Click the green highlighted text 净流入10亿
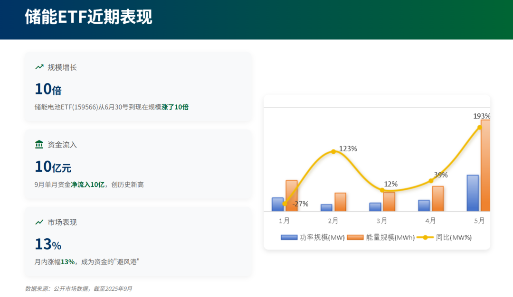513x297 pixels. click(x=88, y=184)
